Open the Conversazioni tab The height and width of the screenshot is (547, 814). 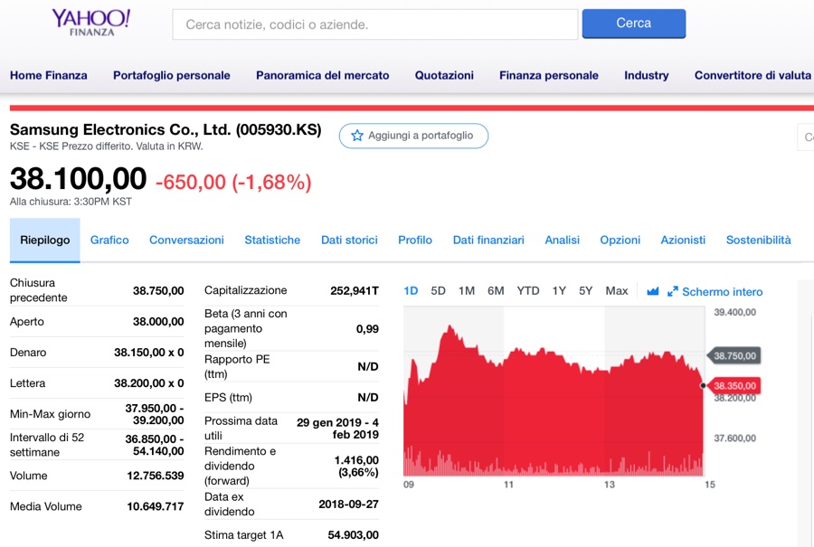pyautogui.click(x=186, y=240)
